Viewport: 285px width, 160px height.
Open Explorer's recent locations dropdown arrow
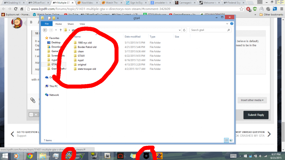(56, 30)
